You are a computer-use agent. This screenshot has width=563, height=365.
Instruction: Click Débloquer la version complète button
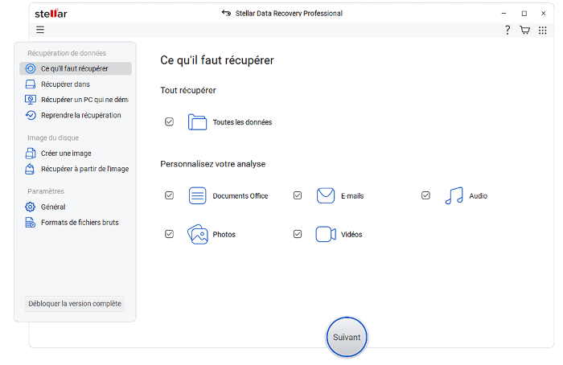[x=75, y=304]
